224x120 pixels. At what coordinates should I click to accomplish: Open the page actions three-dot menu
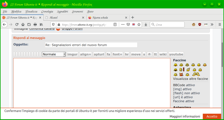point(123,25)
